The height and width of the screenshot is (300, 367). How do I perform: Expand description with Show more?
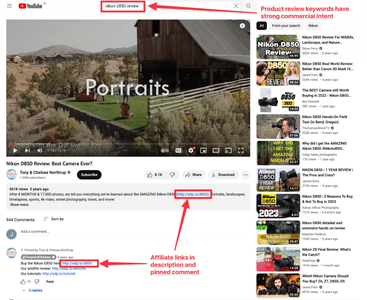(x=19, y=205)
